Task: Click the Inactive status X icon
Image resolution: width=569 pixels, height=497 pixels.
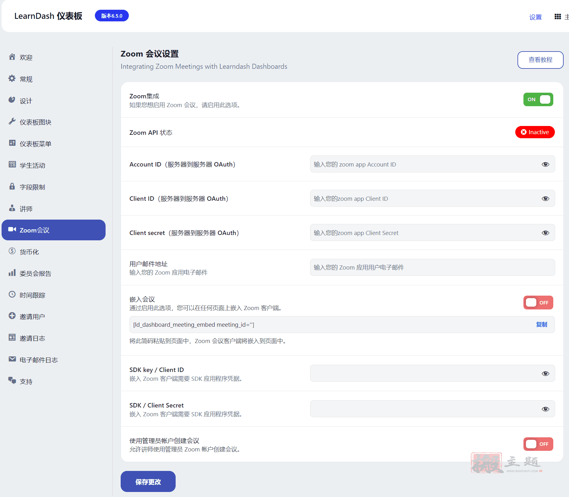Action: pyautogui.click(x=524, y=132)
